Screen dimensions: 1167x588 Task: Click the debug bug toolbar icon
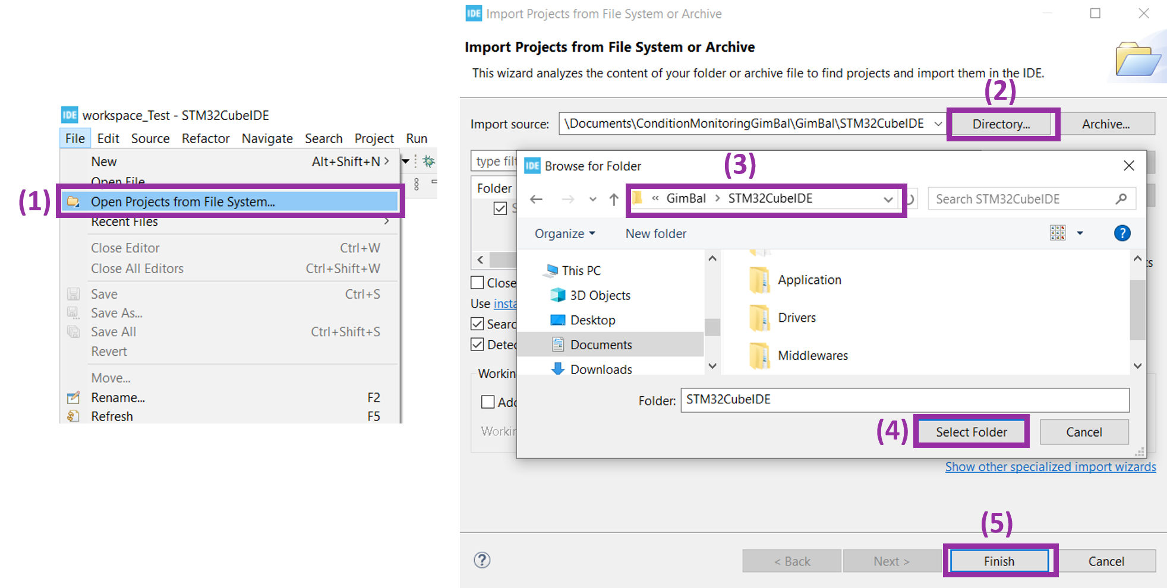[x=428, y=161]
